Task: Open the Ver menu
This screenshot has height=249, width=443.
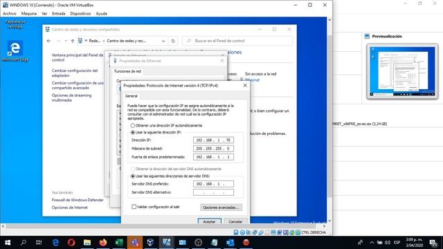Action: click(44, 14)
